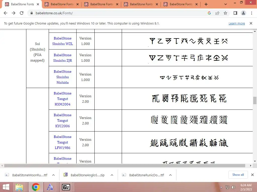Viewport: 257px width, 192px height.
Task: Click the Shuishu WZL glyph sample image
Action: coord(188,41)
